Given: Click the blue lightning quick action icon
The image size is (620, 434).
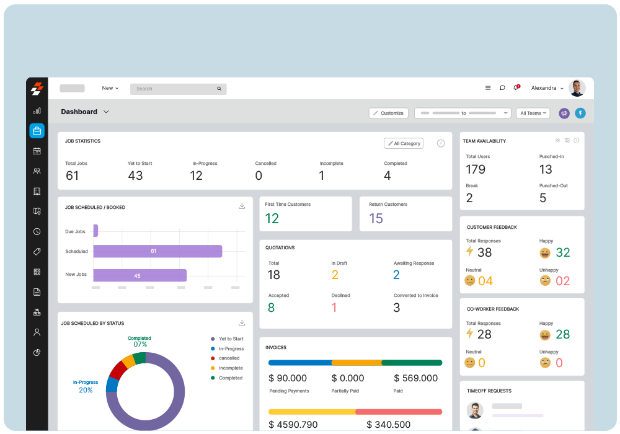Looking at the screenshot, I should (580, 113).
